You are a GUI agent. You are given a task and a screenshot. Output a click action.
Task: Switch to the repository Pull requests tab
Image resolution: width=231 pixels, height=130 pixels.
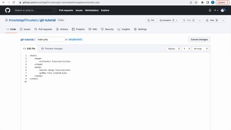click(43, 29)
